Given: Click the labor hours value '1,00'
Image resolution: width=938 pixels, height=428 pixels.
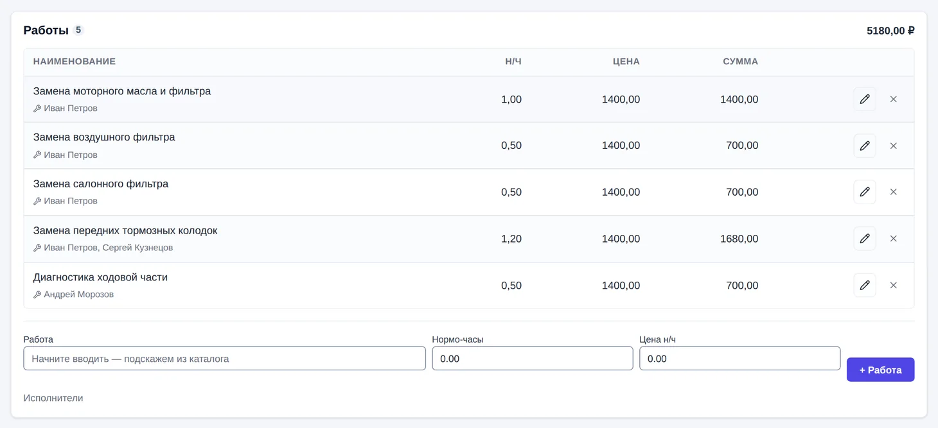Looking at the screenshot, I should click(511, 99).
